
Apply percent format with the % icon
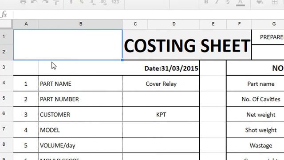point(82,2)
